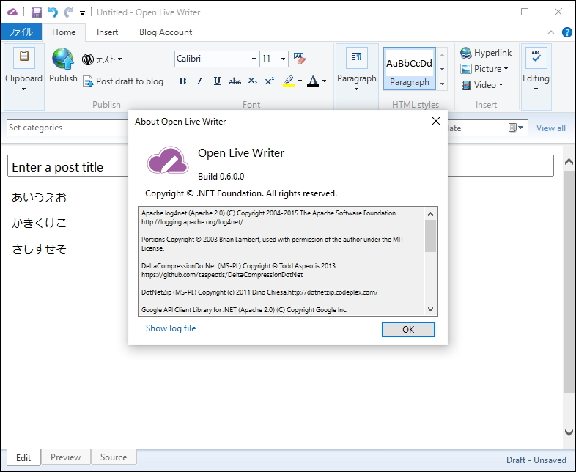Image resolution: width=576 pixels, height=472 pixels.
Task: Toggle Bold formatting
Action: click(182, 81)
